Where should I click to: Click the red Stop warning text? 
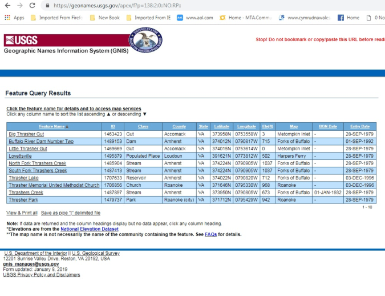coord(320,39)
